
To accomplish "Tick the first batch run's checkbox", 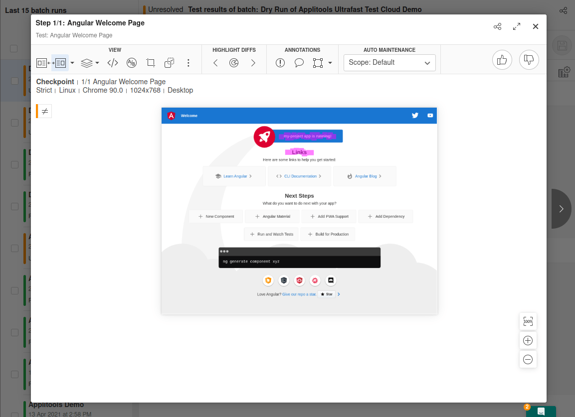I will (x=15, y=81).
